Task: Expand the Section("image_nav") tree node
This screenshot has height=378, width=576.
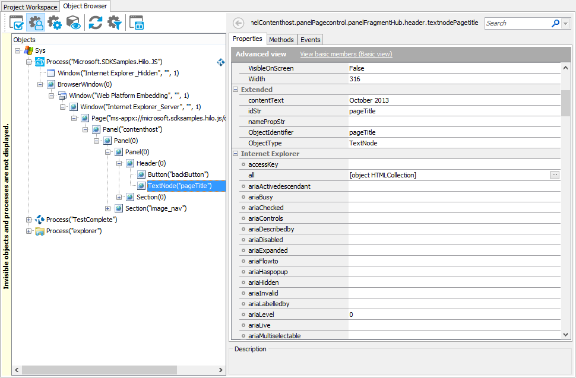Action: tap(108, 208)
